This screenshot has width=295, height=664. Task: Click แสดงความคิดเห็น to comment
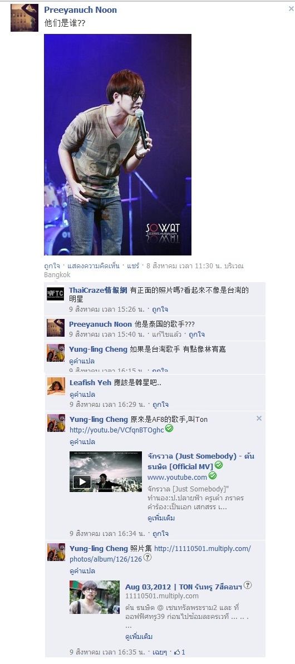click(94, 266)
